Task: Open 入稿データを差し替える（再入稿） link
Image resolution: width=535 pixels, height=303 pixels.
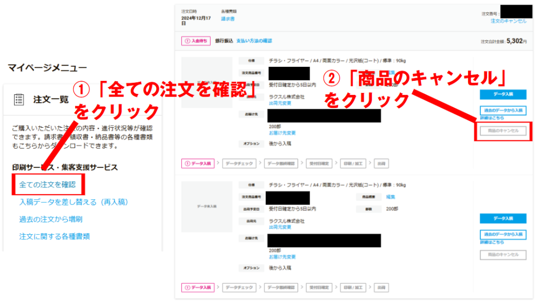Action: coord(74,202)
